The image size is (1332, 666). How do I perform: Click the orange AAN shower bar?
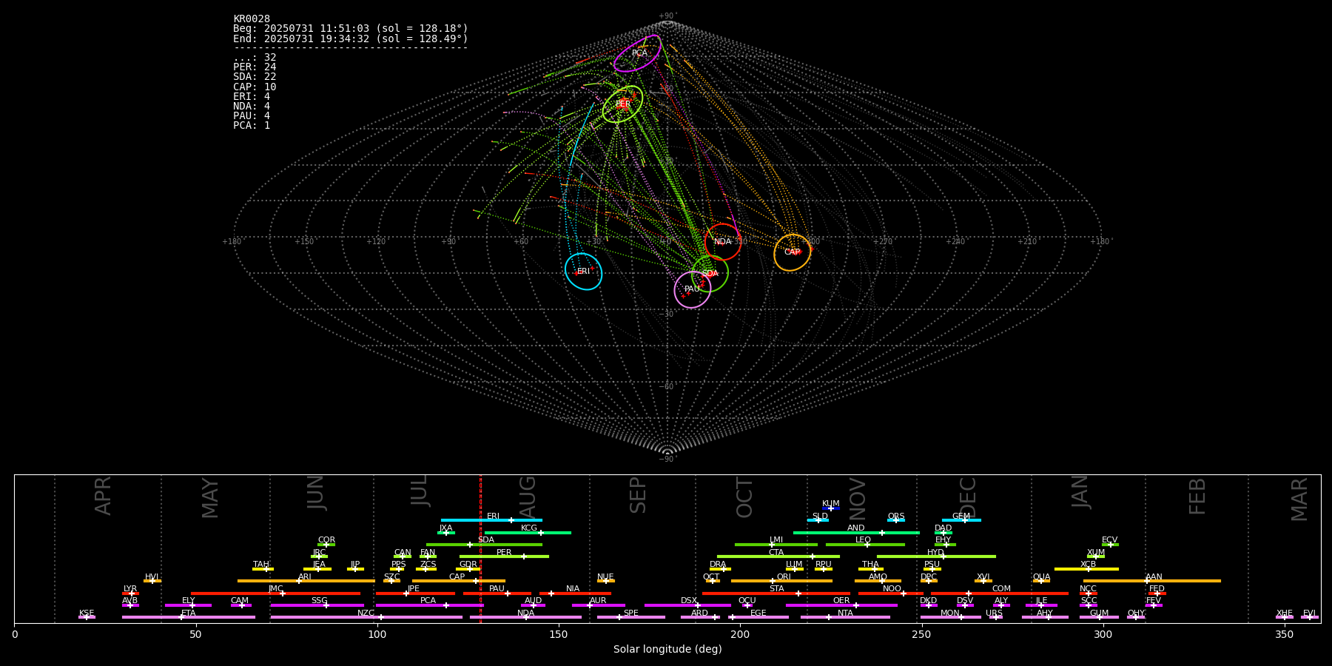click(1151, 581)
